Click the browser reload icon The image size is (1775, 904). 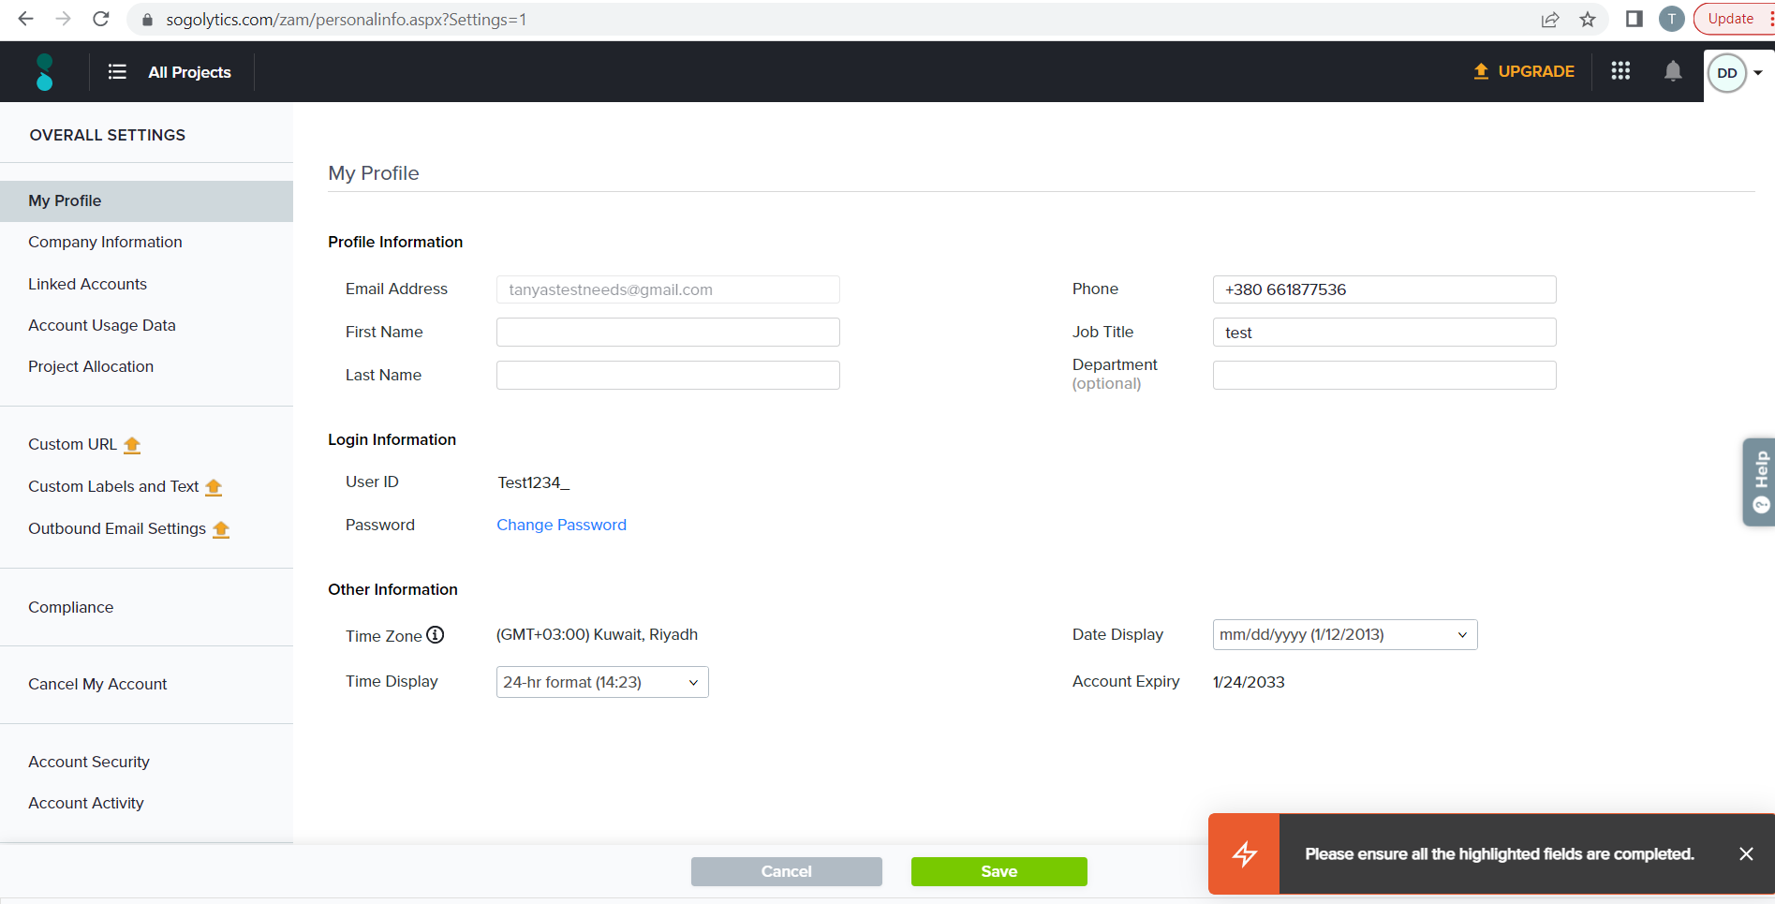(x=101, y=19)
